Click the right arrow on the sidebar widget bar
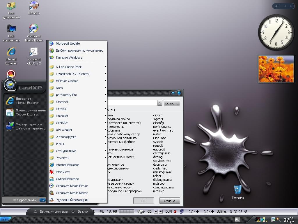The width and height of the screenshot is (298, 224). [x=291, y=6]
